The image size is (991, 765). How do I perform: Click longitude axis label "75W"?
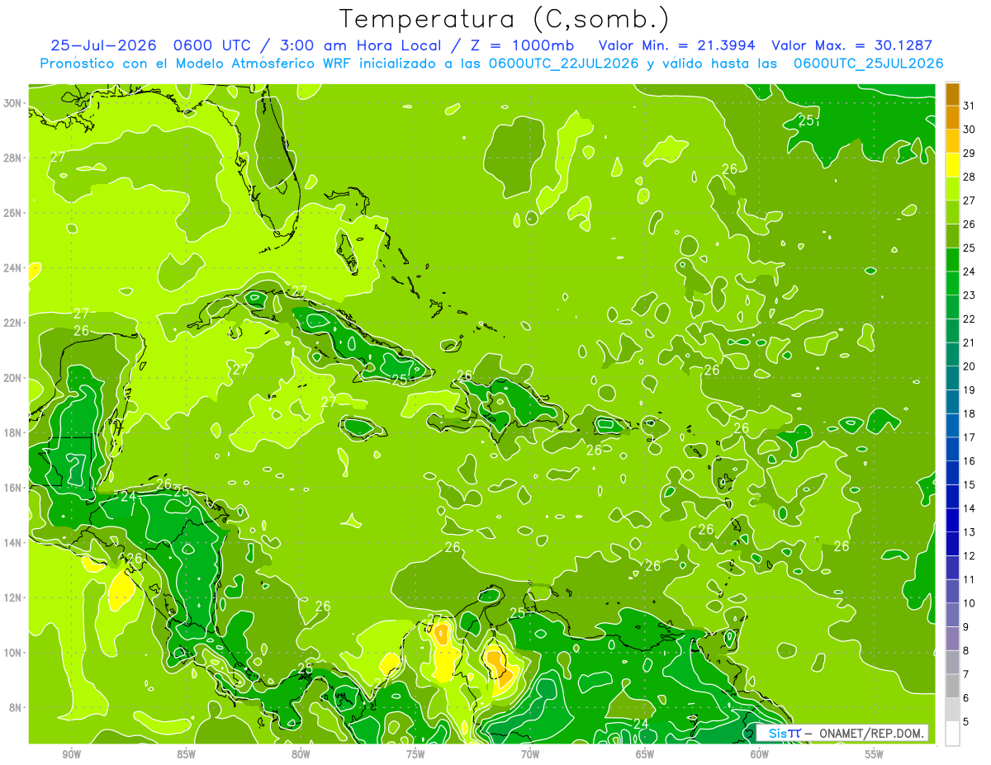(415, 754)
